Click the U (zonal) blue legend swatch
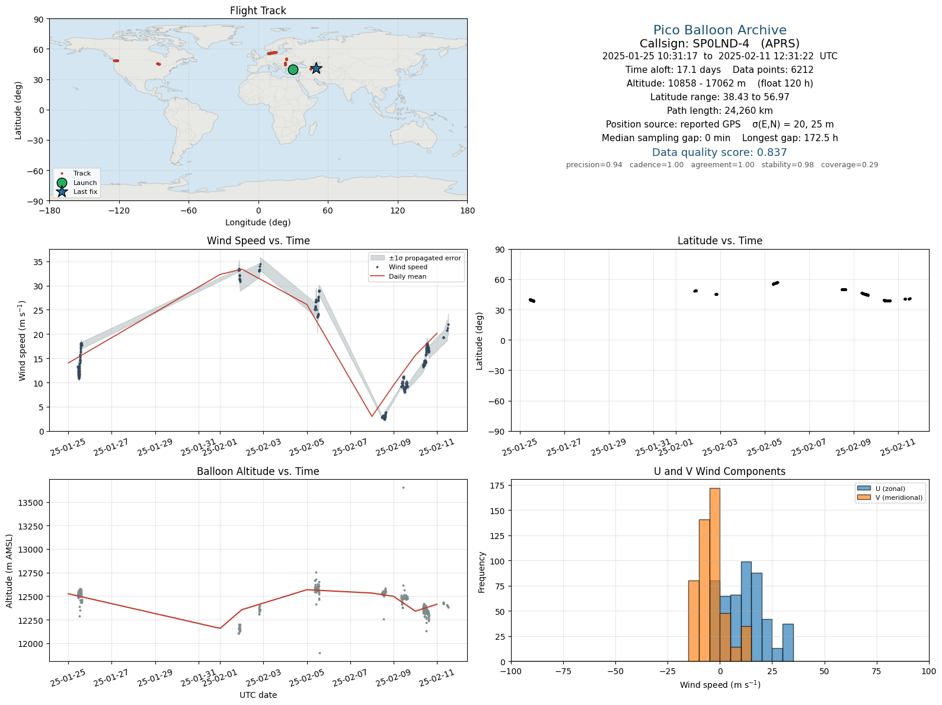This screenshot has width=942, height=705. [864, 489]
